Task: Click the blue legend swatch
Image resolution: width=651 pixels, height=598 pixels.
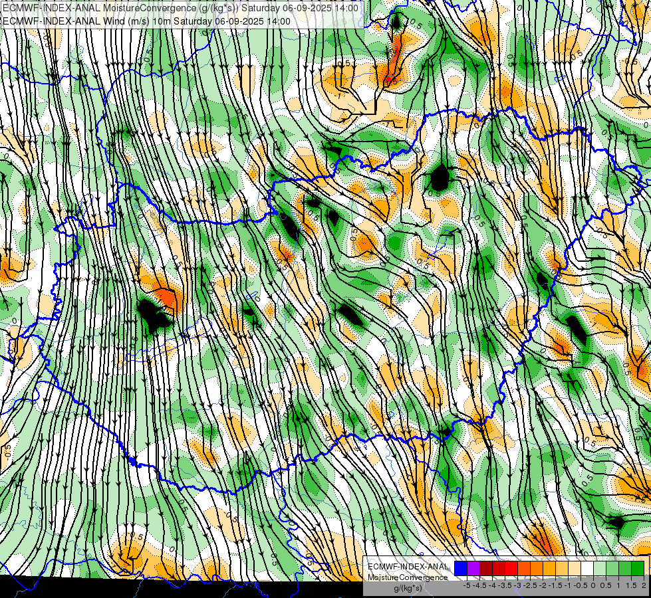Action: point(461,569)
